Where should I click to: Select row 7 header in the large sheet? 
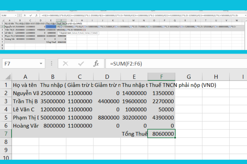pyautogui.click(x=6, y=134)
